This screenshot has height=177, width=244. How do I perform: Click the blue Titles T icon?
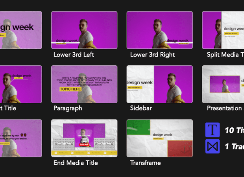213,130
